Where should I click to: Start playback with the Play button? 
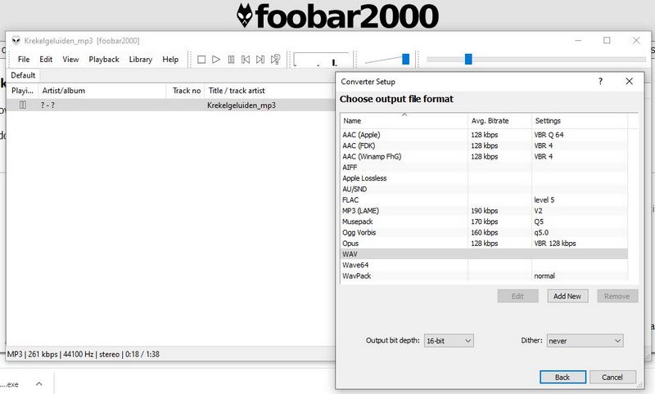click(x=216, y=60)
